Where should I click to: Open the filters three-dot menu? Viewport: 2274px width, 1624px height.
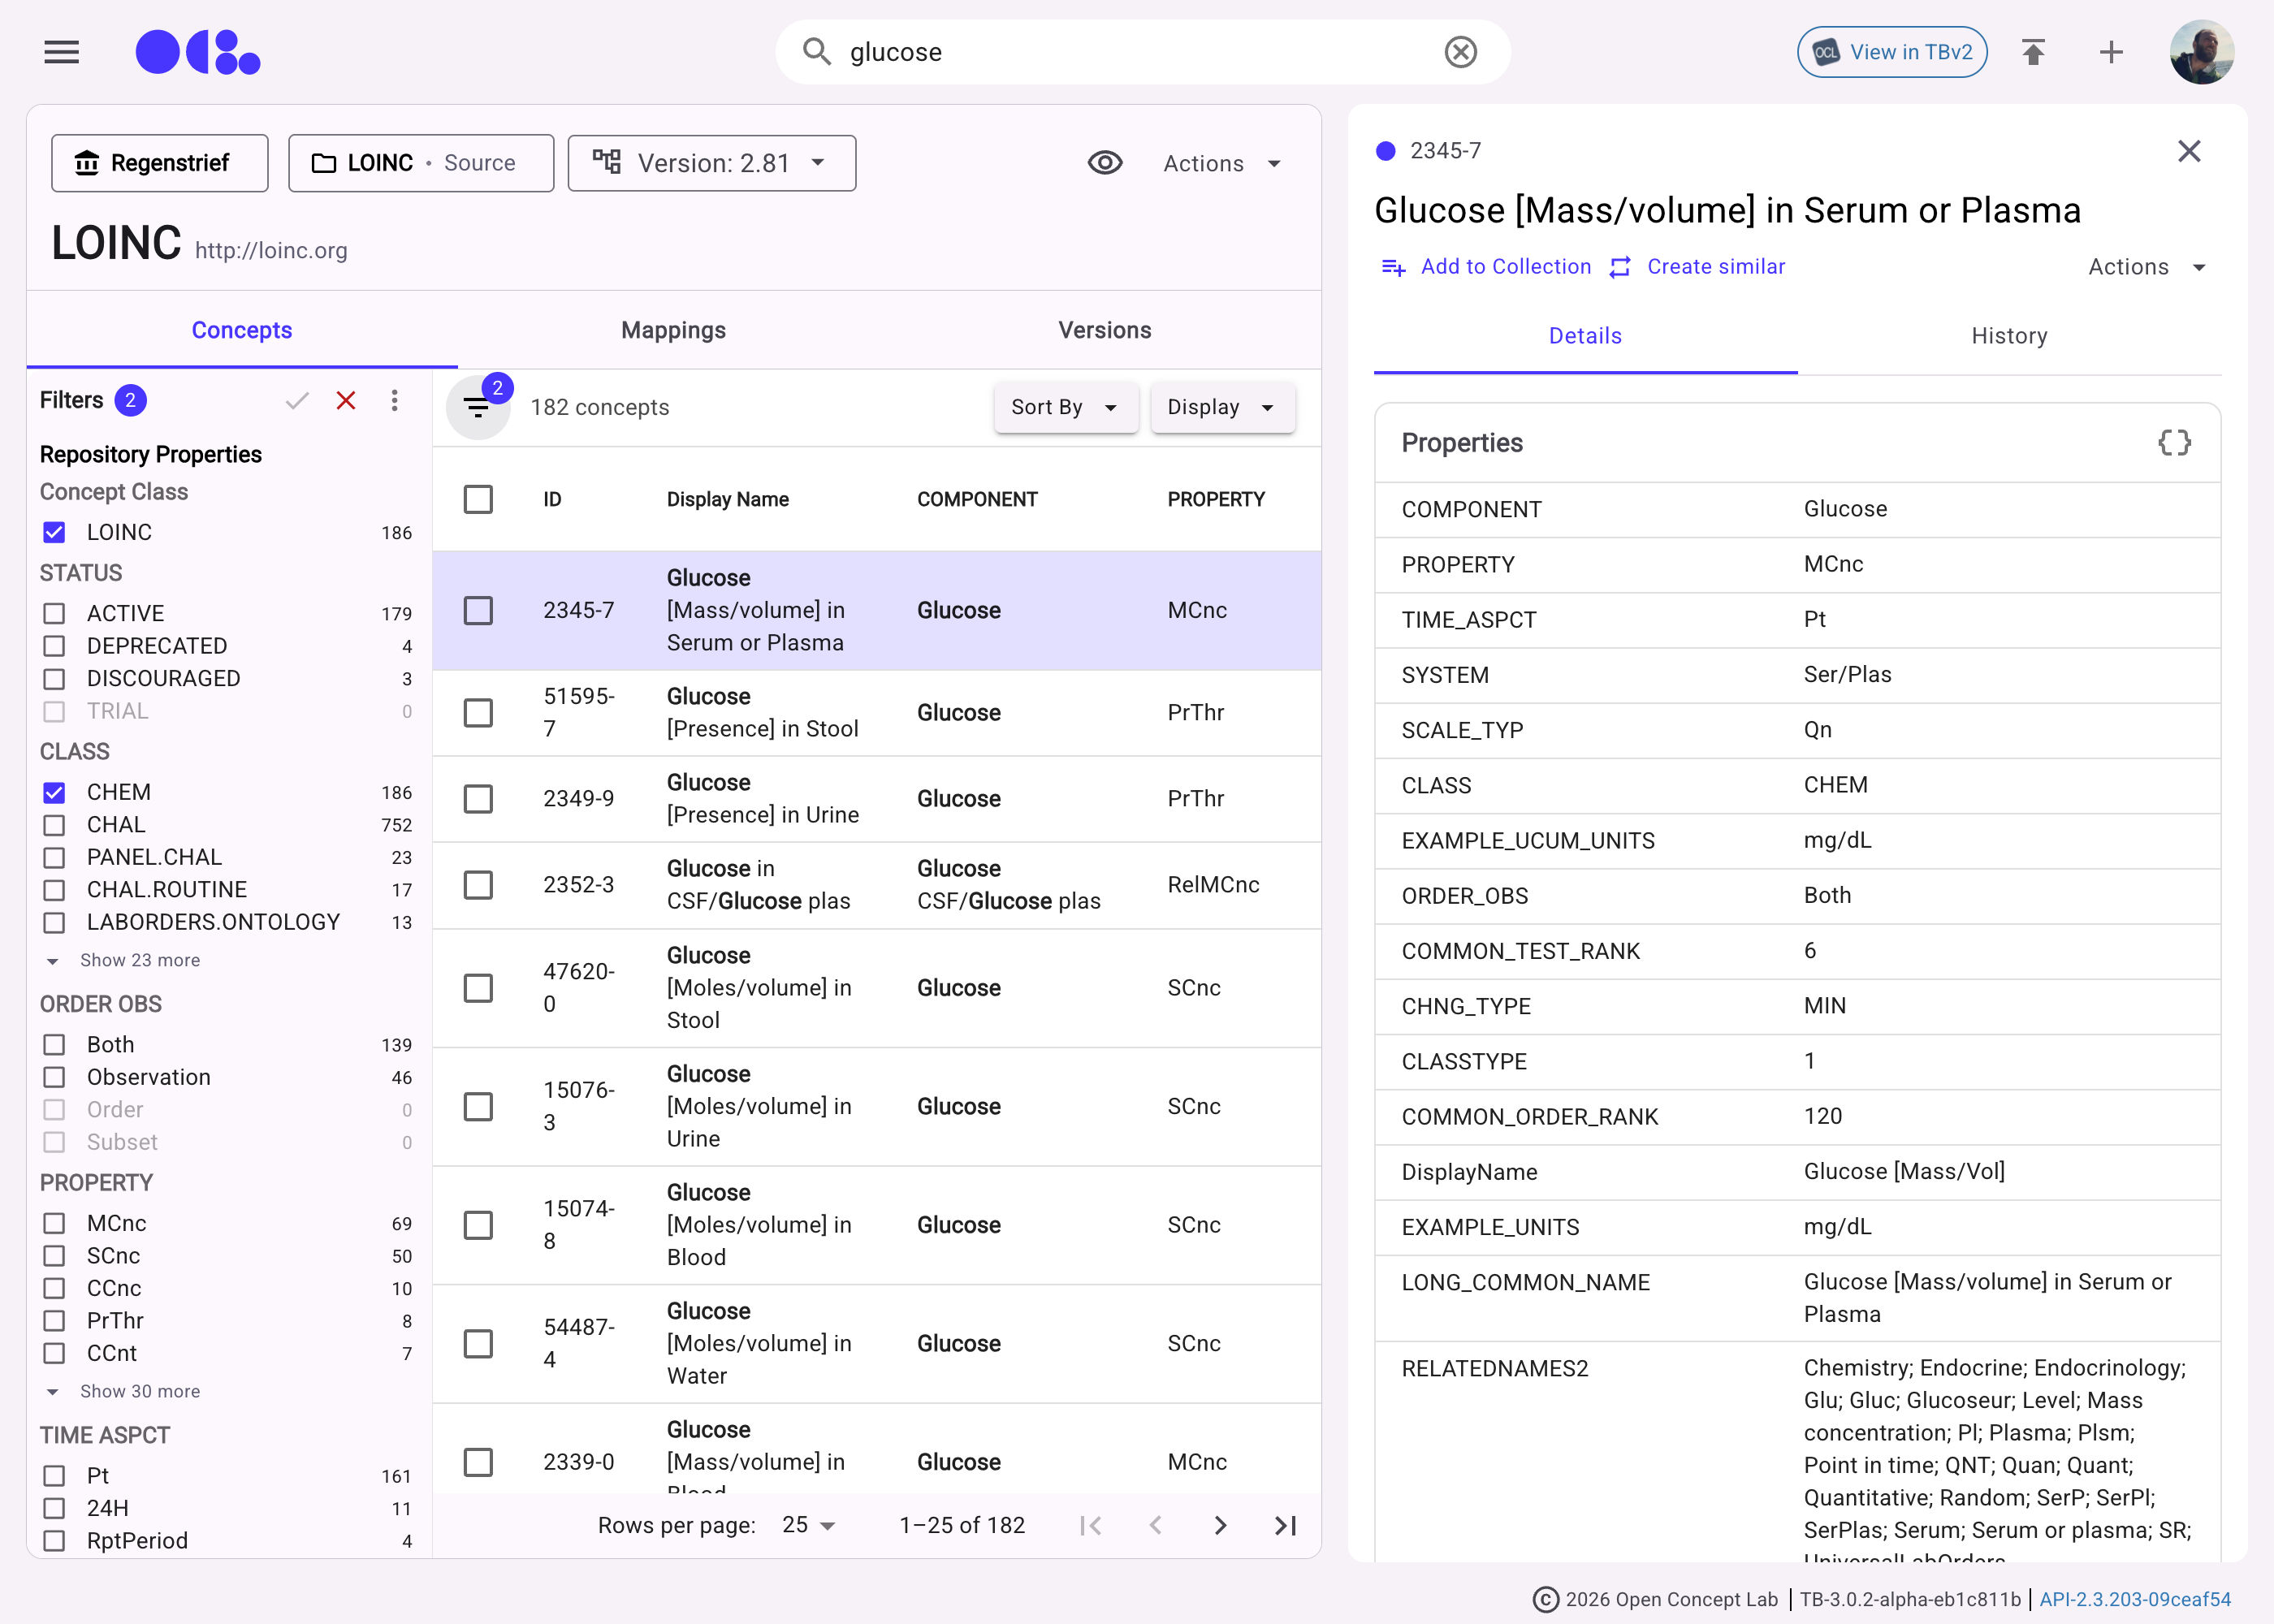tap(395, 401)
